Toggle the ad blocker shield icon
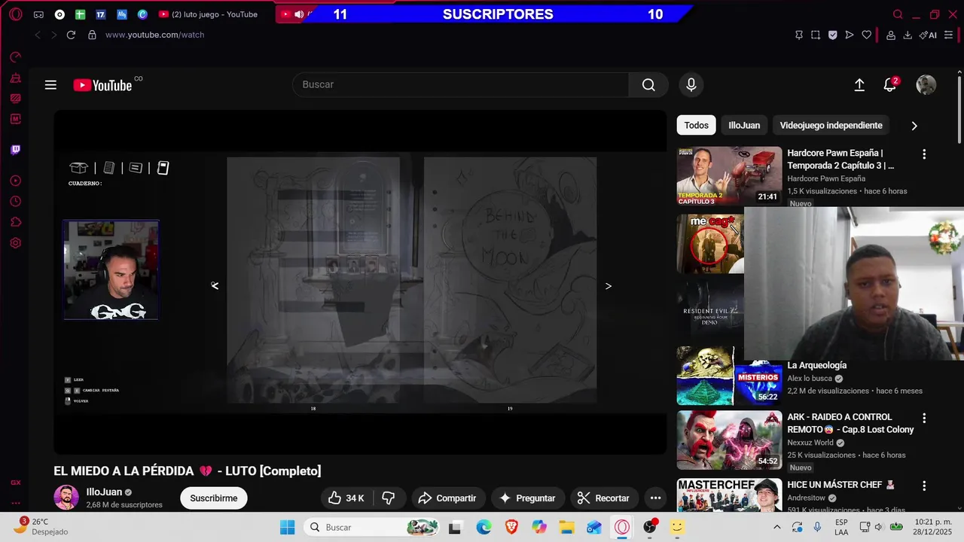 (832, 35)
